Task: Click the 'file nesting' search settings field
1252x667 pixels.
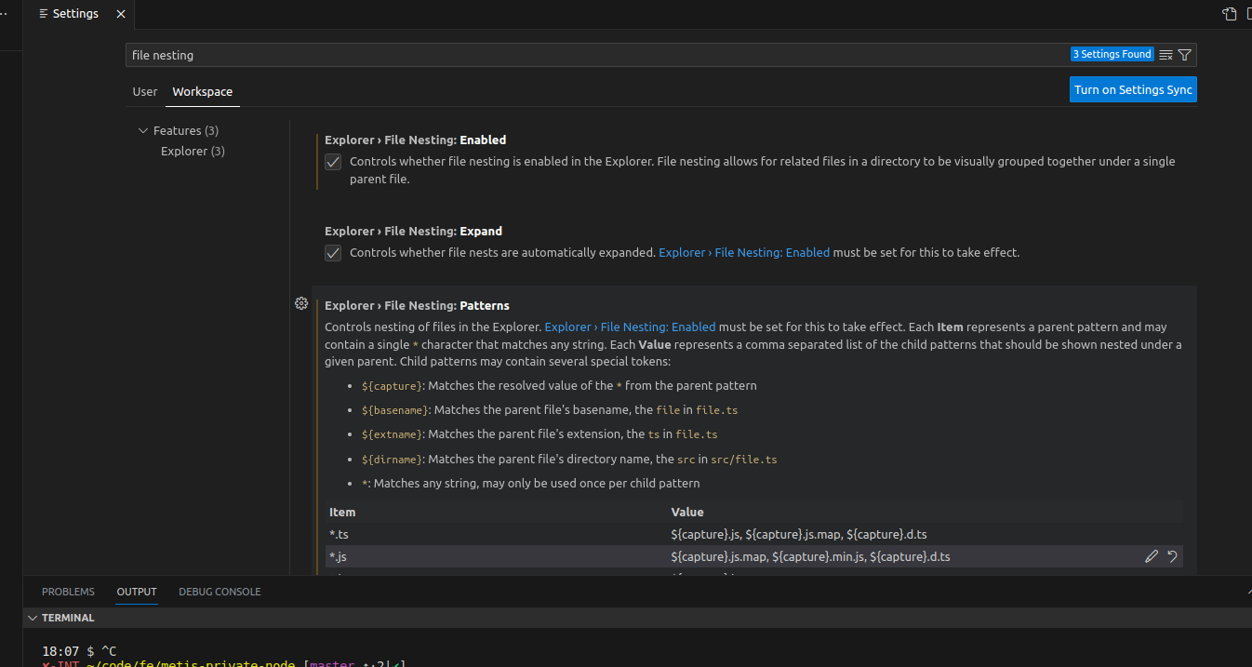Action: click(x=595, y=55)
